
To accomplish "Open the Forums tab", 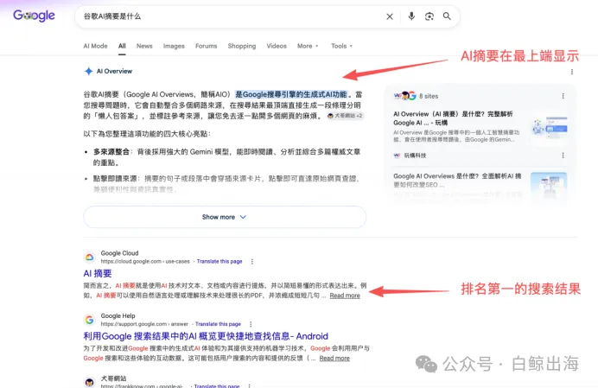I will [x=206, y=46].
